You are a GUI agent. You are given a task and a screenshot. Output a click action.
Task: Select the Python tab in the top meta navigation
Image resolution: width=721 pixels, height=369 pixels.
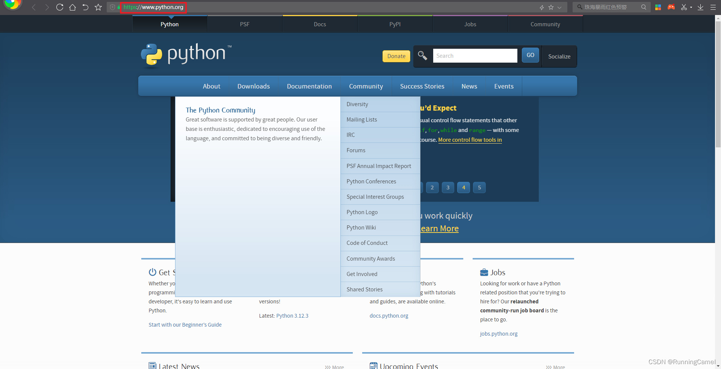point(169,24)
